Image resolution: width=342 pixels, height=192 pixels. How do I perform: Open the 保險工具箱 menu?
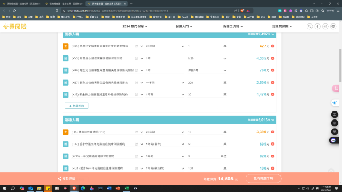[233, 26]
